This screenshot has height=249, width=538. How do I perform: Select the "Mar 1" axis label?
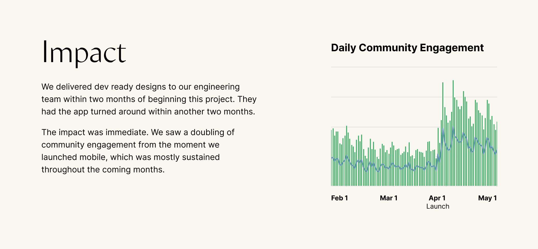coord(388,198)
